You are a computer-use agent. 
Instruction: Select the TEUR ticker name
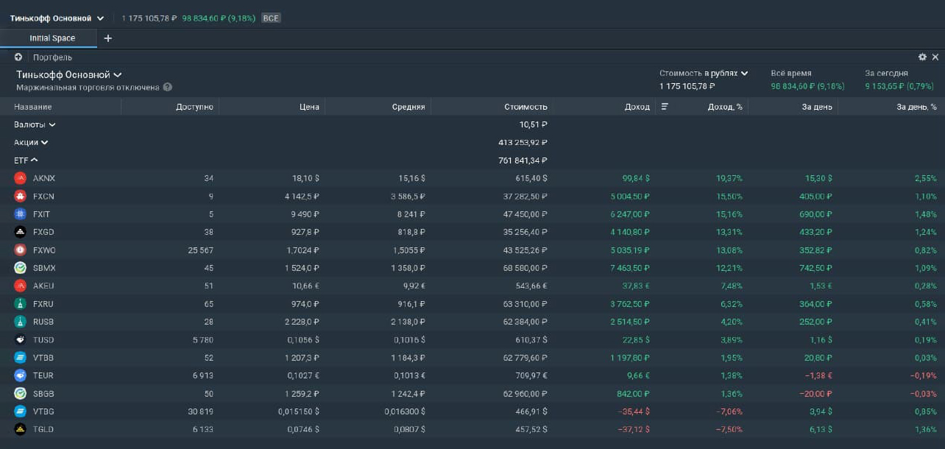pos(43,375)
